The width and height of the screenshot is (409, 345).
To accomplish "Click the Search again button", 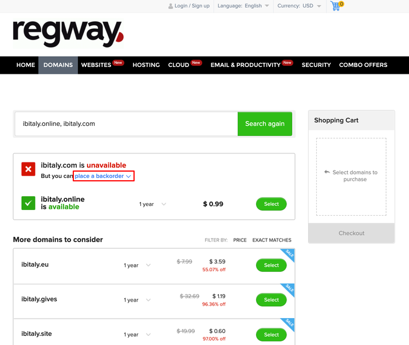I will point(265,124).
